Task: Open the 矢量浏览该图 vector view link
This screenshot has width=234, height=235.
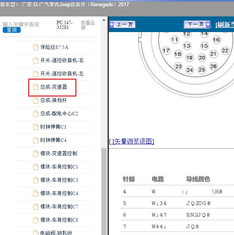Action: click(133, 141)
